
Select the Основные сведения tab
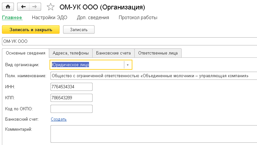coord(26,53)
